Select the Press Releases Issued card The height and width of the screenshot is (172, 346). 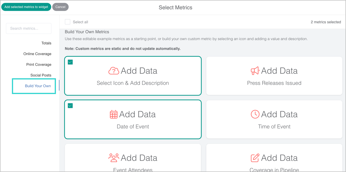(x=274, y=76)
